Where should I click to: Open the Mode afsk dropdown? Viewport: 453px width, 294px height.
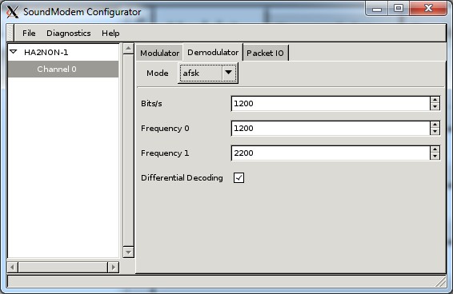(x=208, y=73)
